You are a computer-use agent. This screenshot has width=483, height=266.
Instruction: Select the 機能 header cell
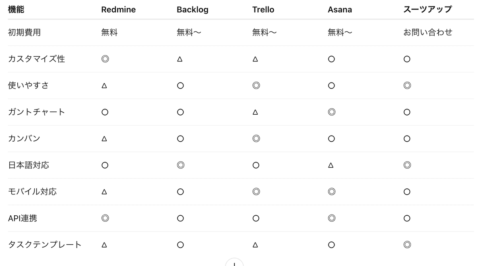click(x=16, y=10)
